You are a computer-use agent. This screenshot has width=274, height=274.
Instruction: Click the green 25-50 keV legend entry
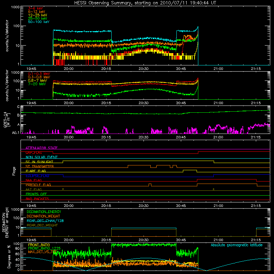point(38,18)
